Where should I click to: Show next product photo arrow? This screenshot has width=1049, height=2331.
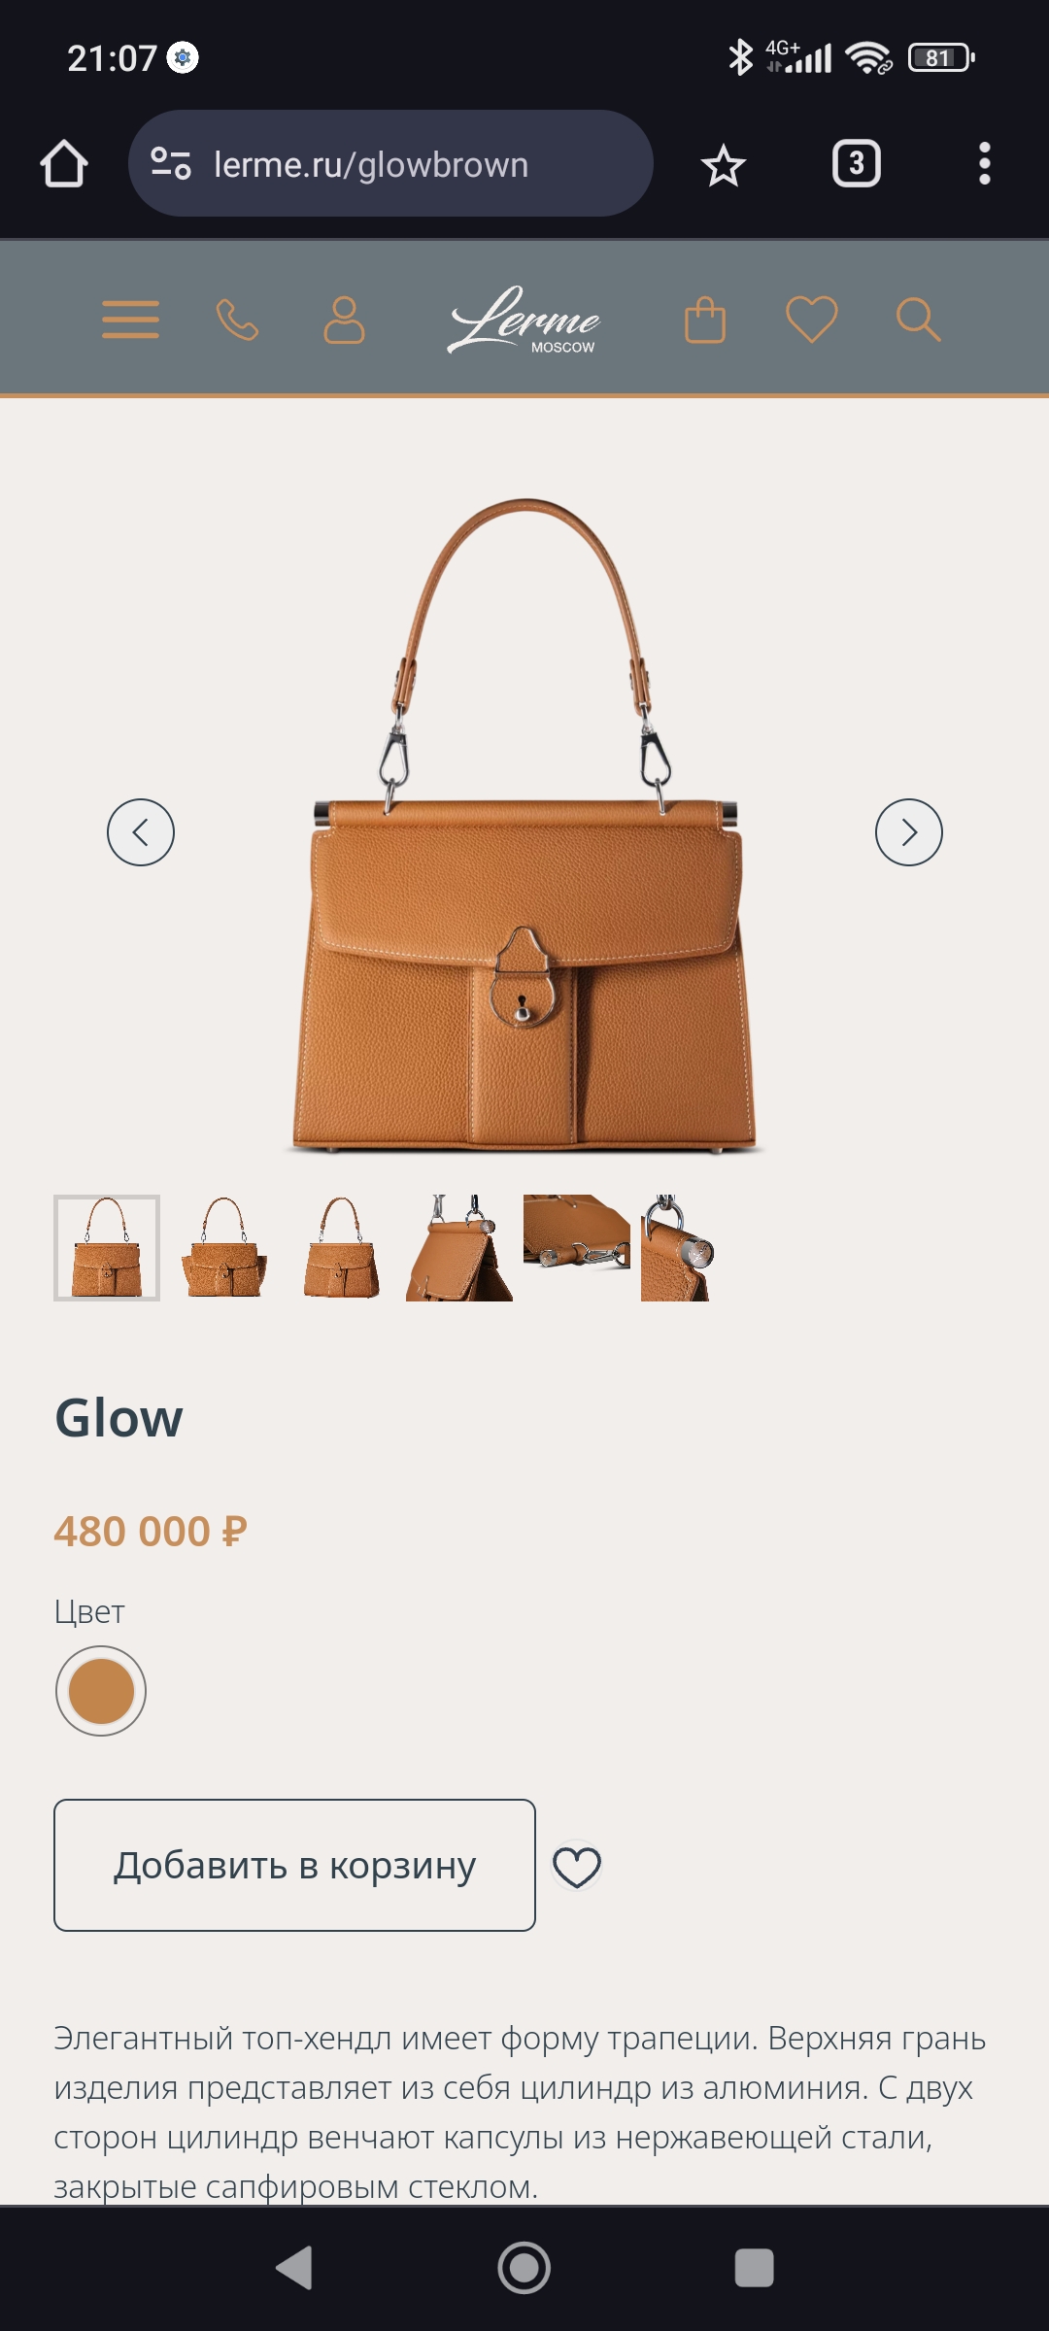coord(909,832)
